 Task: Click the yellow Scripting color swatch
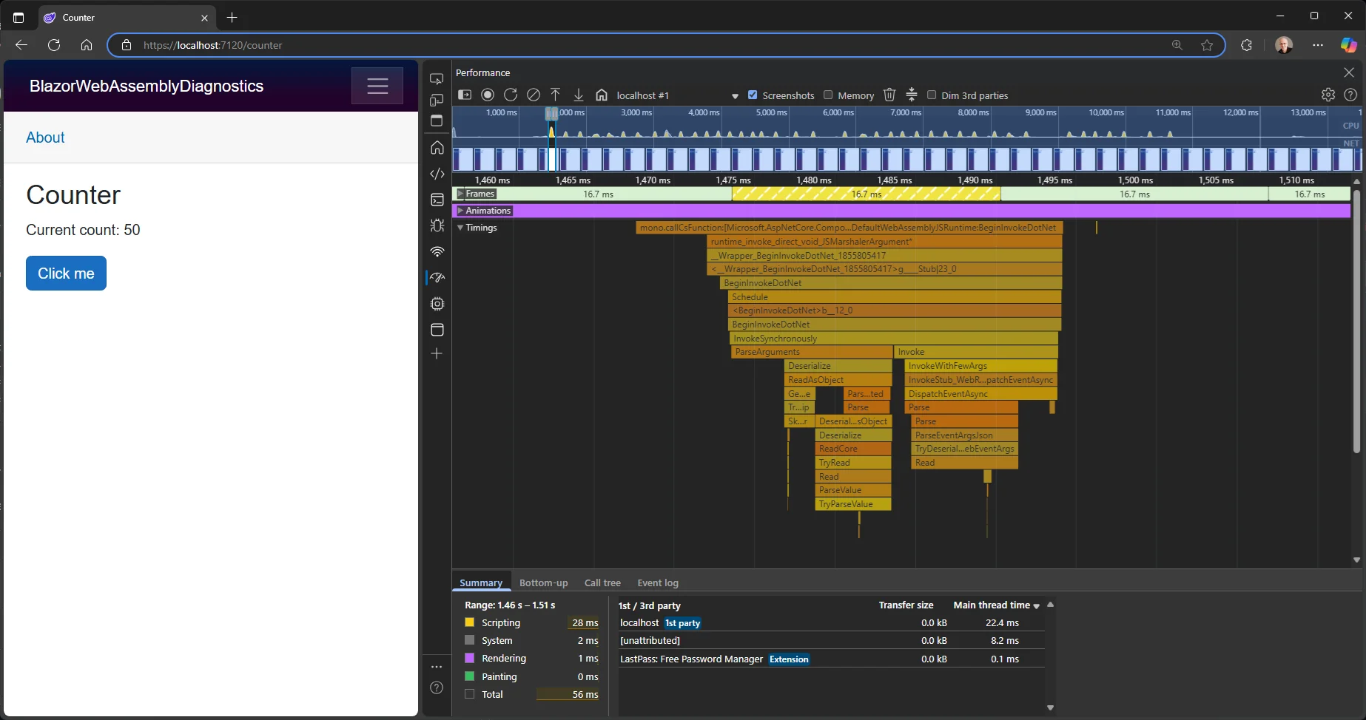(x=469, y=622)
